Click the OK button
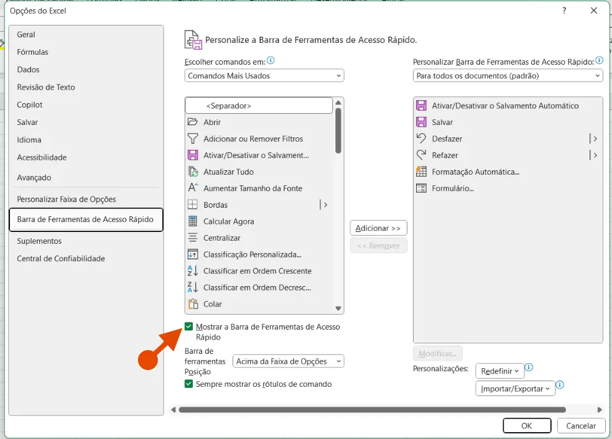 (527, 426)
